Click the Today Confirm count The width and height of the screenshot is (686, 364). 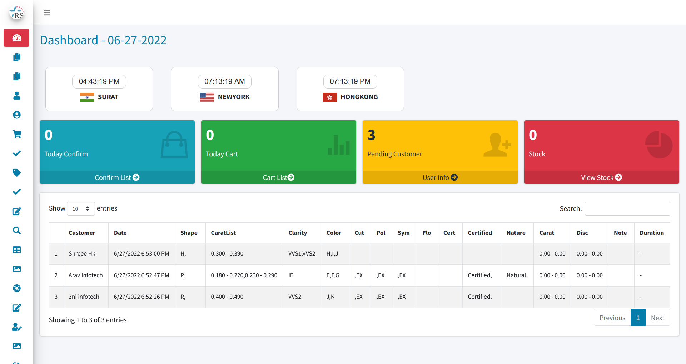point(49,135)
